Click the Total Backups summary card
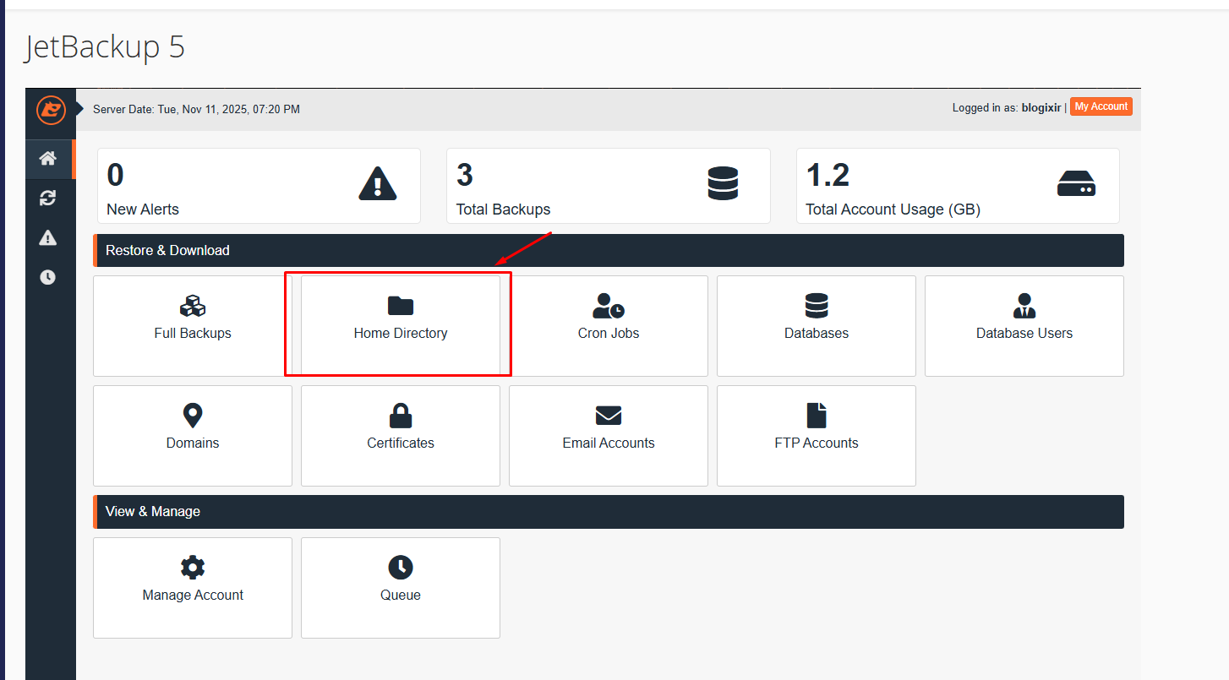The height and width of the screenshot is (680, 1229). click(x=609, y=186)
